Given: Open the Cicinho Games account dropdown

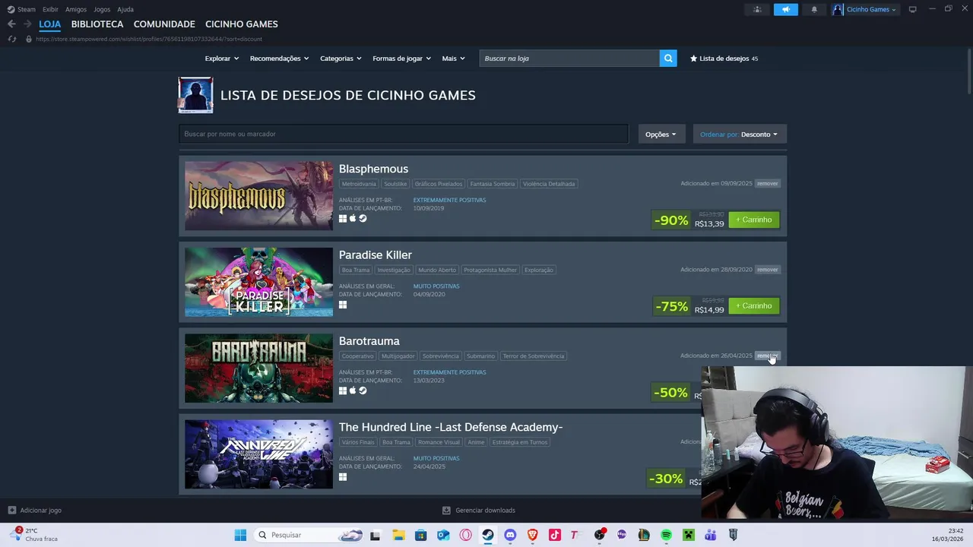Looking at the screenshot, I should pyautogui.click(x=864, y=9).
